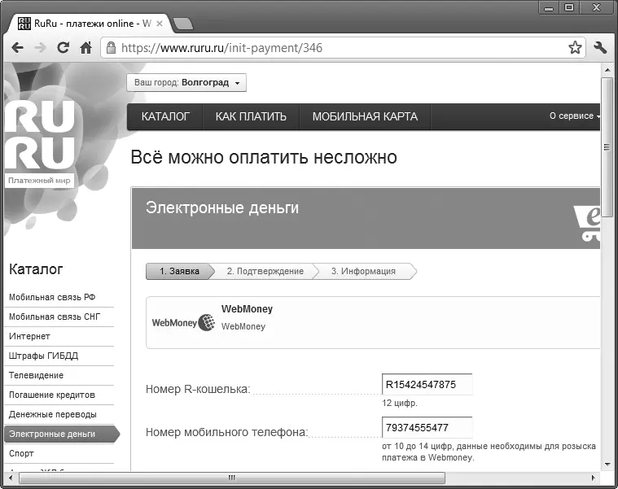This screenshot has width=618, height=489.
Task: Open a new browser tab
Action: (x=183, y=24)
